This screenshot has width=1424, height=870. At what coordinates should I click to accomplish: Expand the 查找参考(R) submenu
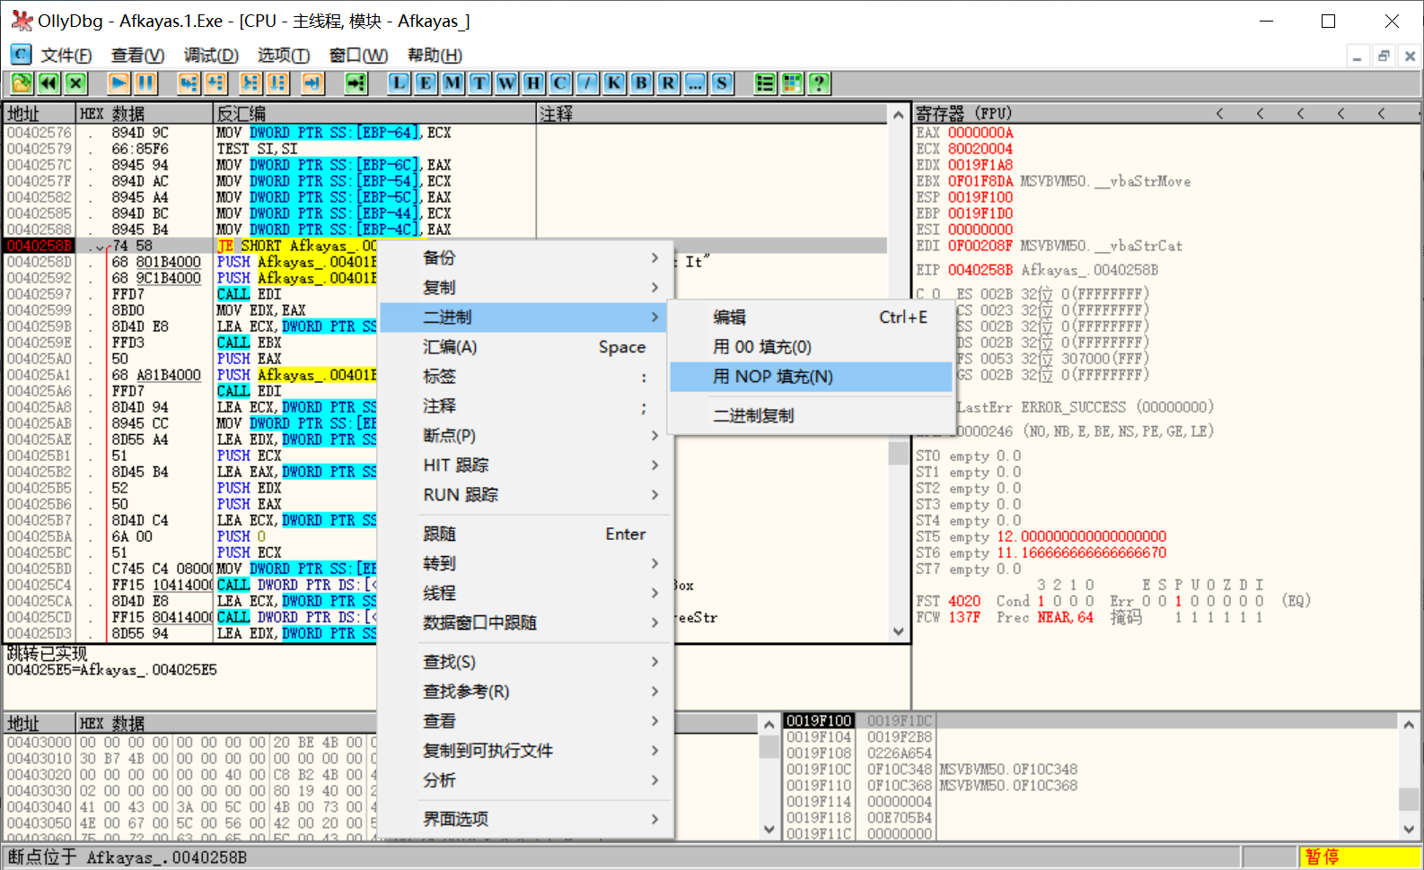point(525,692)
